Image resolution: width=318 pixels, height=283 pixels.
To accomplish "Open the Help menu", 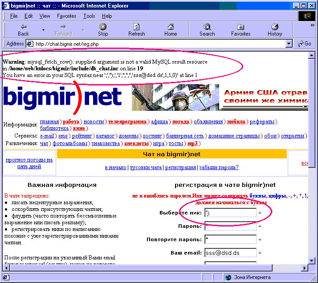I will click(107, 16).
